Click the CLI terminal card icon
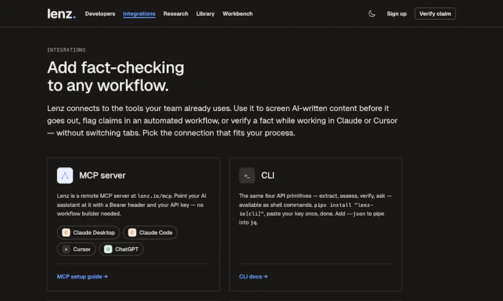Viewport: 503px width, 301px height. click(247, 175)
